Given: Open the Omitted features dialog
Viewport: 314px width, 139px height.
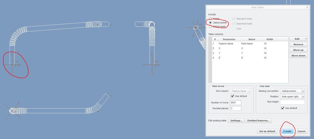Looking at the screenshot, I should (x=258, y=121).
